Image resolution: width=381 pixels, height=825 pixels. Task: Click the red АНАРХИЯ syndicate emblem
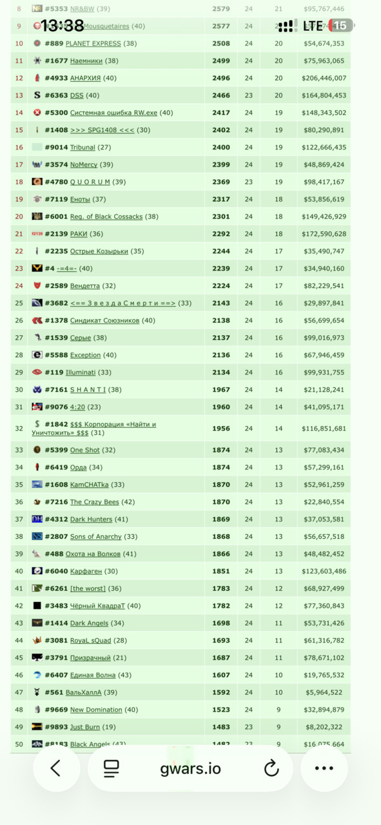tap(37, 78)
